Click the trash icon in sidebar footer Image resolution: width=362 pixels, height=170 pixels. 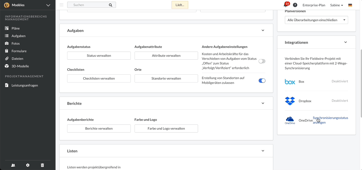pos(42,165)
